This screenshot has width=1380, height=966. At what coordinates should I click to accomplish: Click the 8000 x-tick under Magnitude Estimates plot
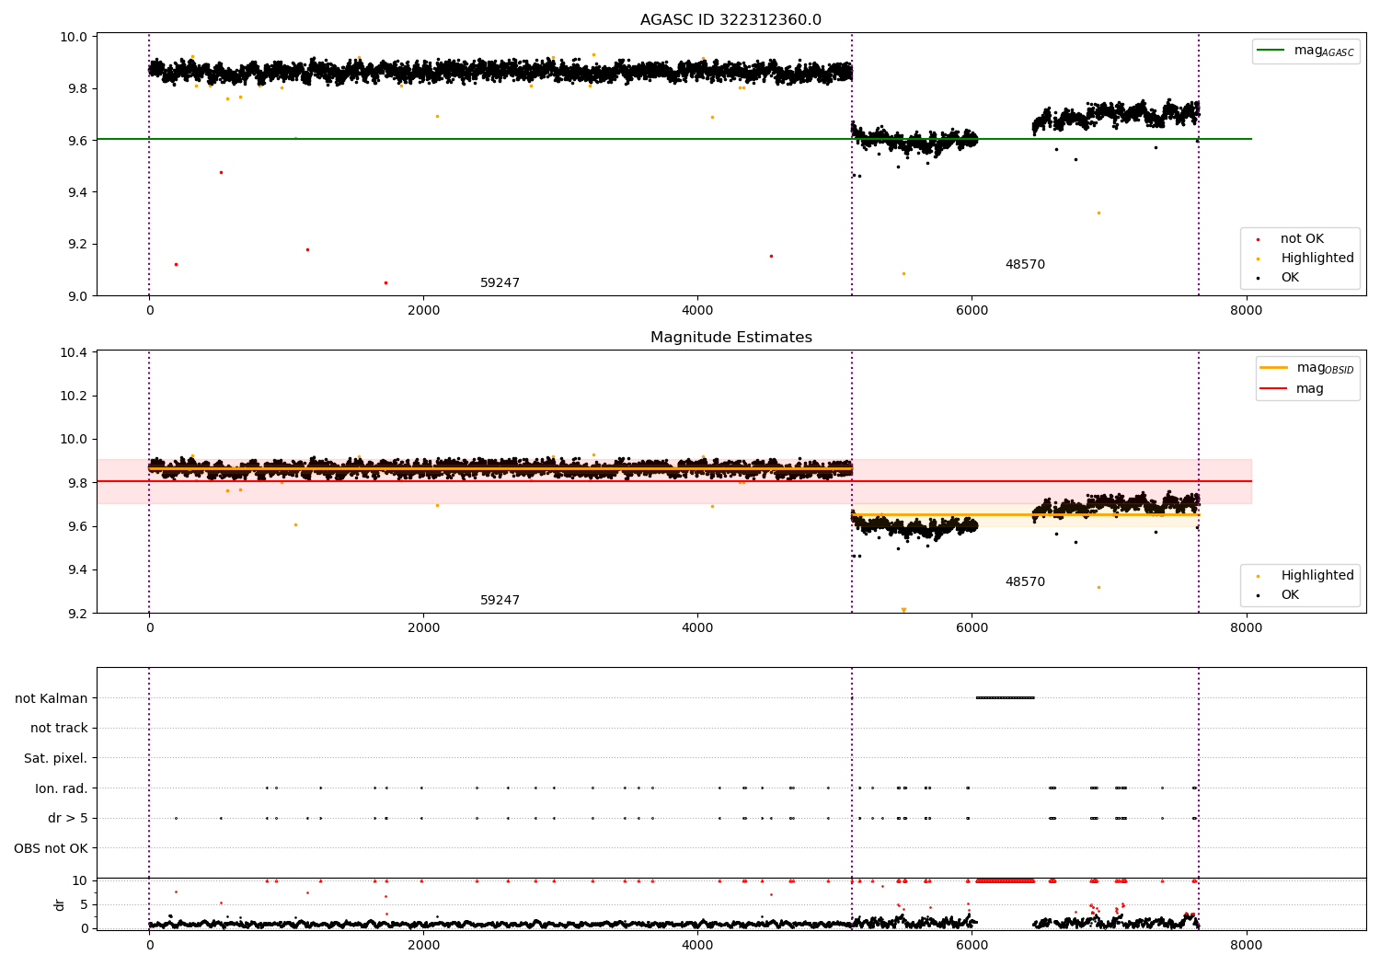tap(1246, 628)
